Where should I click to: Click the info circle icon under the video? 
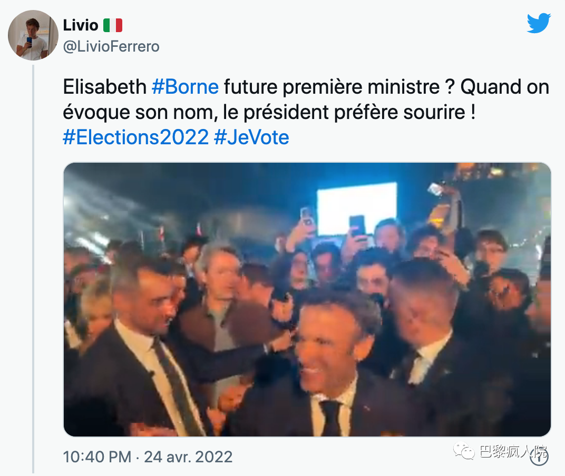point(539,457)
